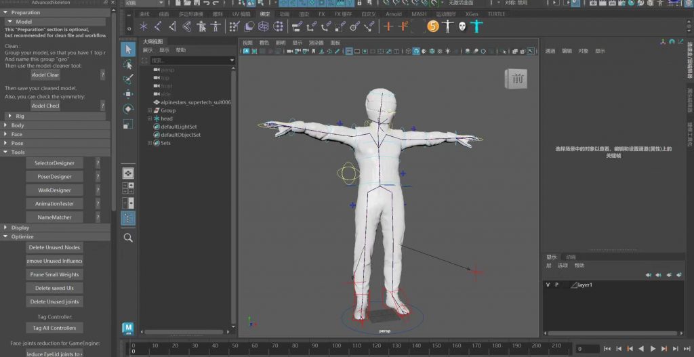Click the Maya M logo icon below the toolbox

click(128, 329)
